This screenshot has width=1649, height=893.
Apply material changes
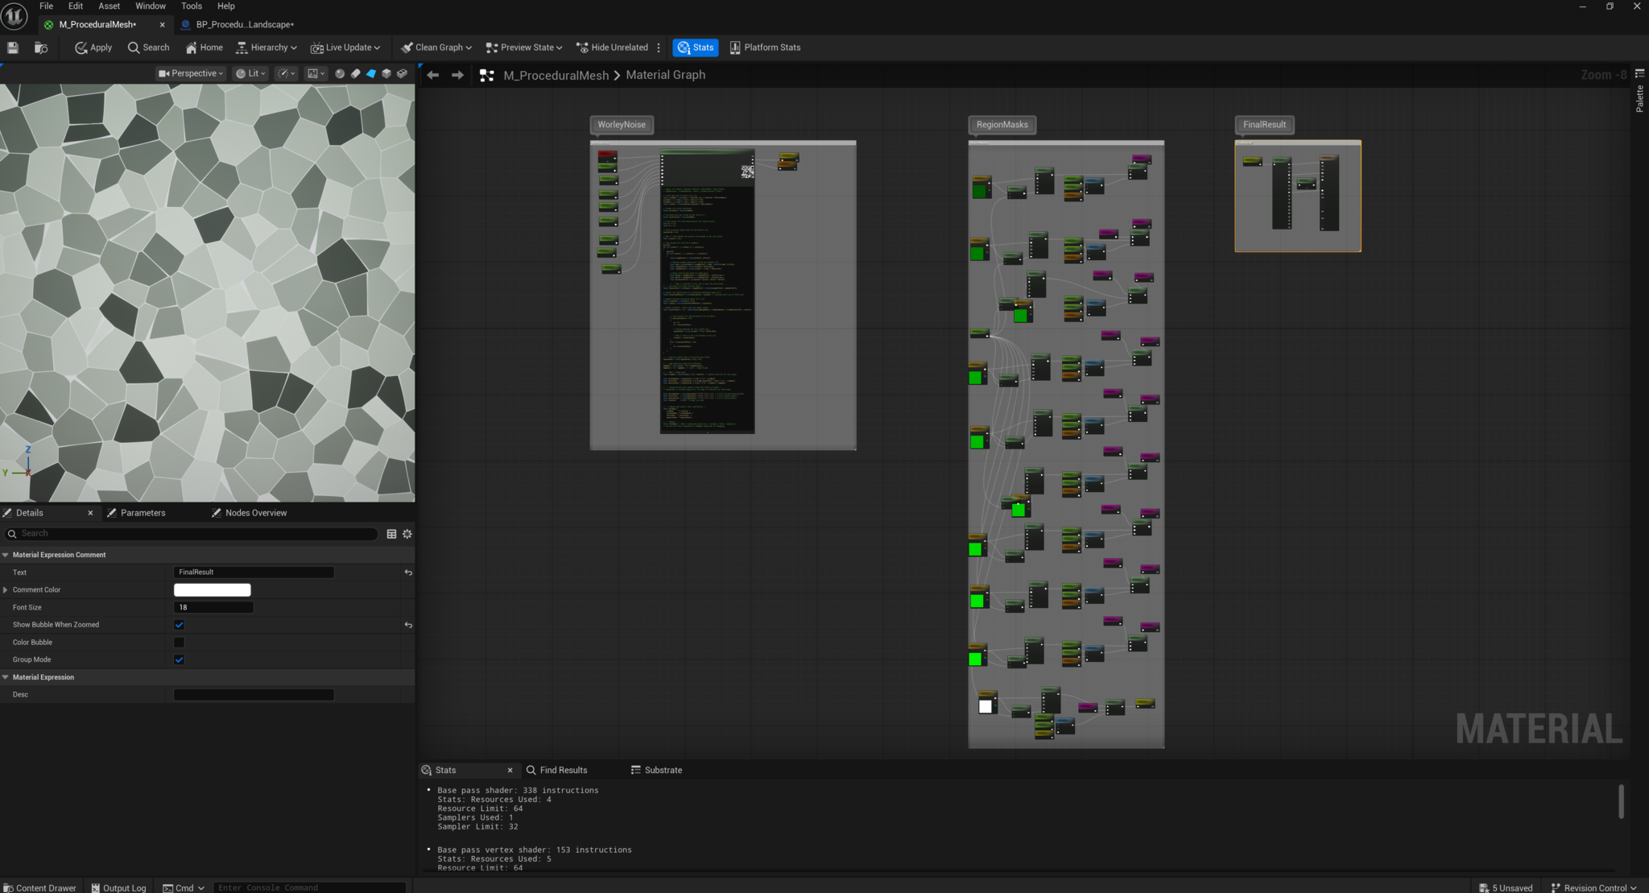(93, 48)
